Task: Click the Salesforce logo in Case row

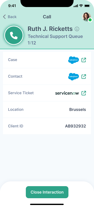Action: [74, 60]
